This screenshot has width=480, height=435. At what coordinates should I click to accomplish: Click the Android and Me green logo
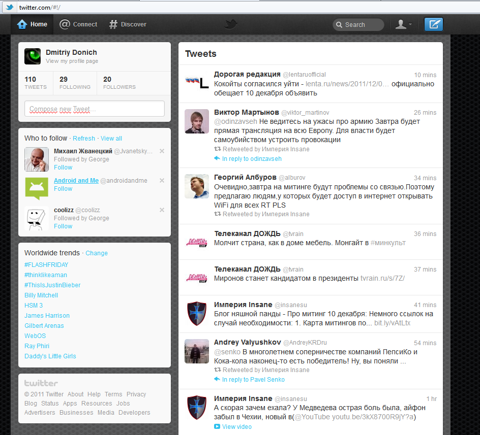[37, 188]
